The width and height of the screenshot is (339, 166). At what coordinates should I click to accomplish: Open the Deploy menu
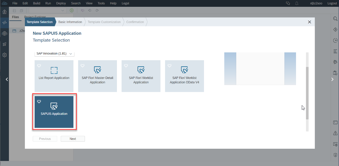(61, 3)
